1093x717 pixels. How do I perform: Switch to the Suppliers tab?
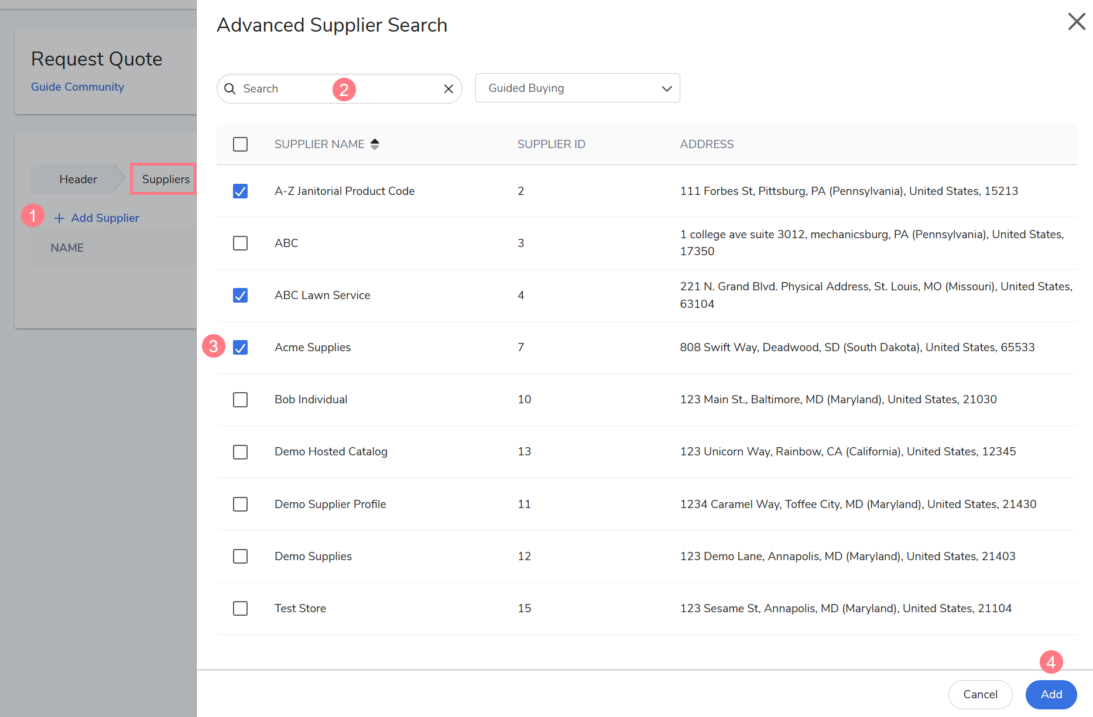tap(165, 179)
